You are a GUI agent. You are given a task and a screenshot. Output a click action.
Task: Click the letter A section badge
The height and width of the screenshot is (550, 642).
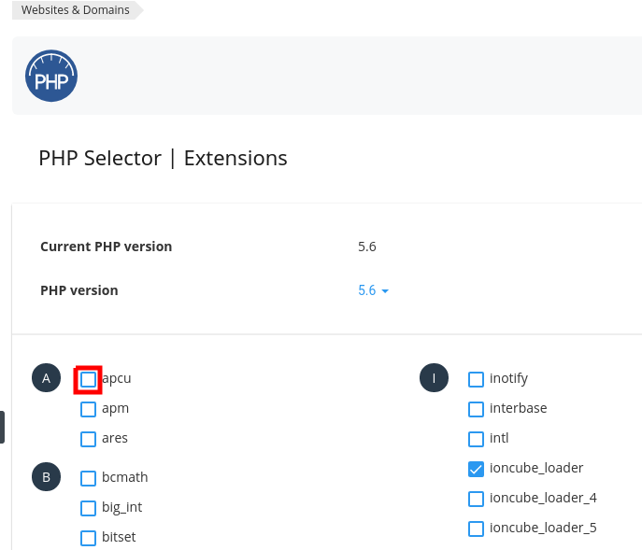pos(46,378)
